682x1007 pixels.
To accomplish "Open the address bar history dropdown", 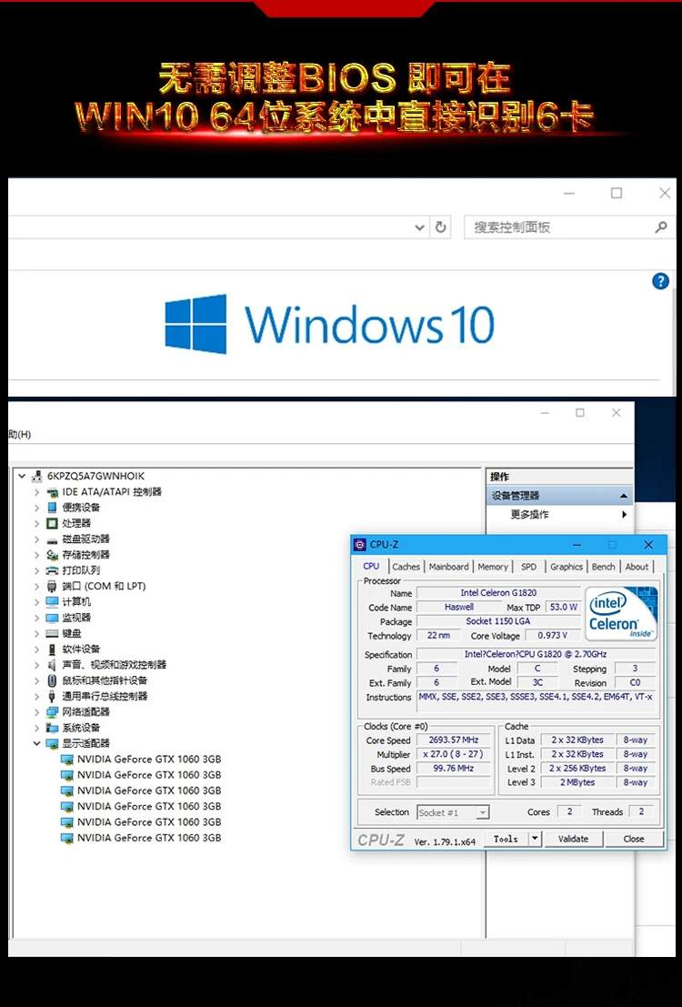I will [x=419, y=227].
